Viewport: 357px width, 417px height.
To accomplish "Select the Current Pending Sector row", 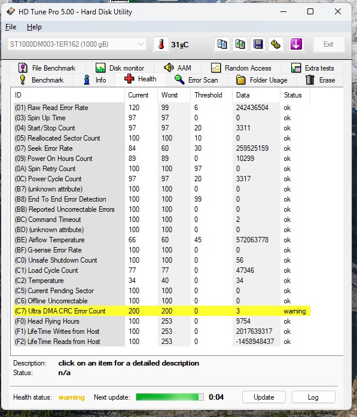I will tap(162, 291).
